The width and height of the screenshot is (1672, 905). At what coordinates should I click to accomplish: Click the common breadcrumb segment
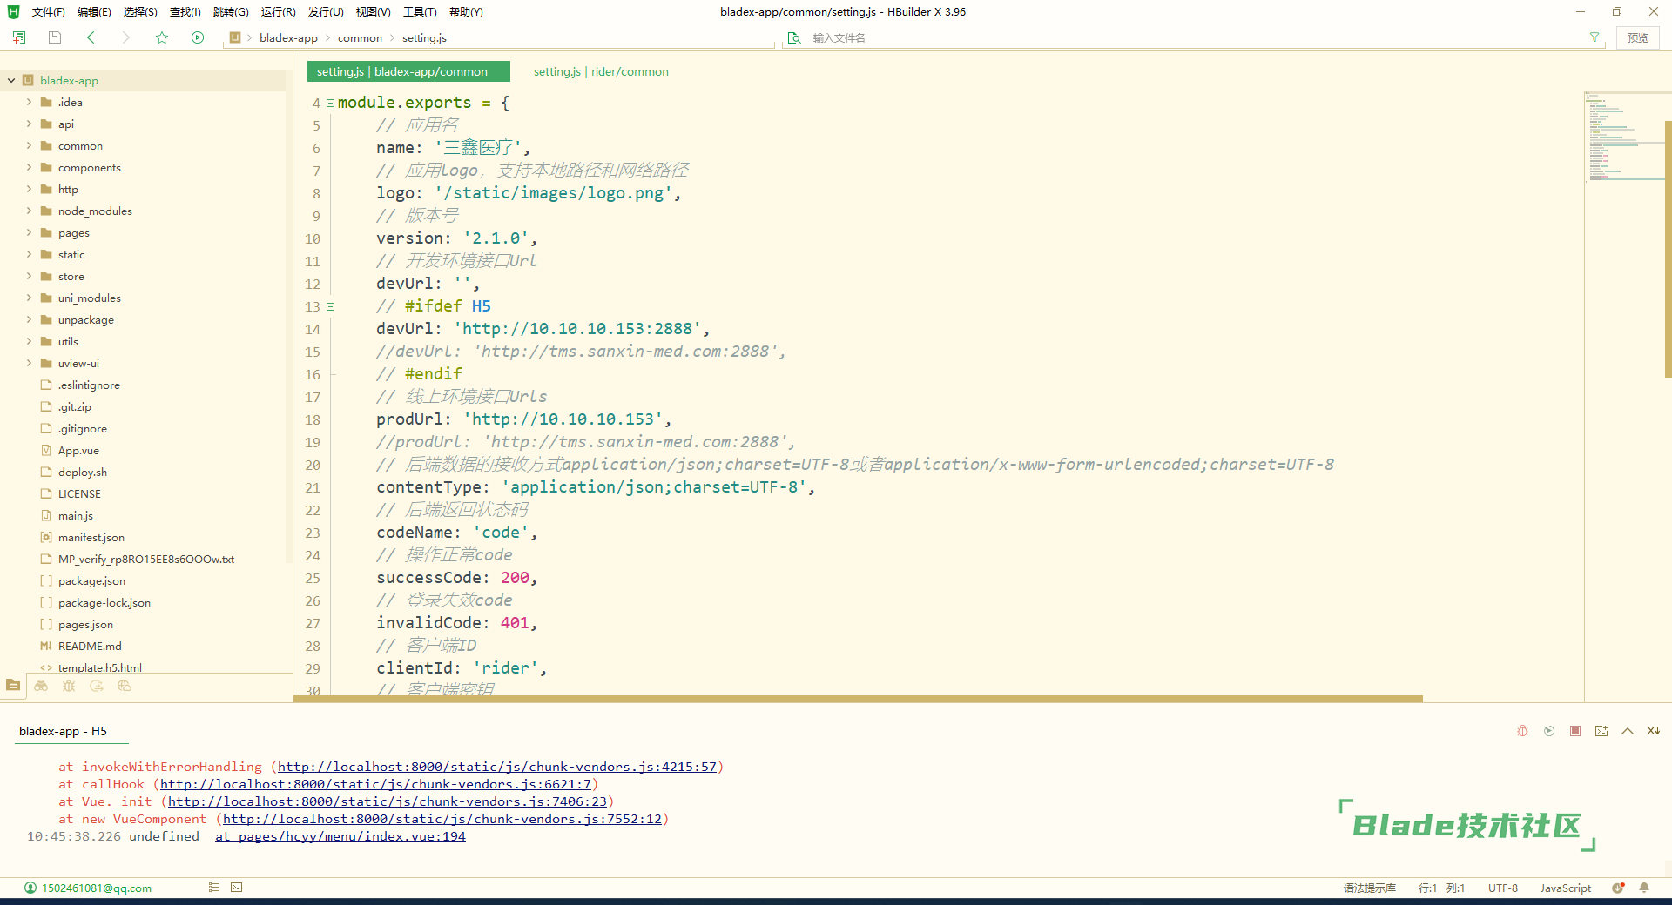coord(360,37)
